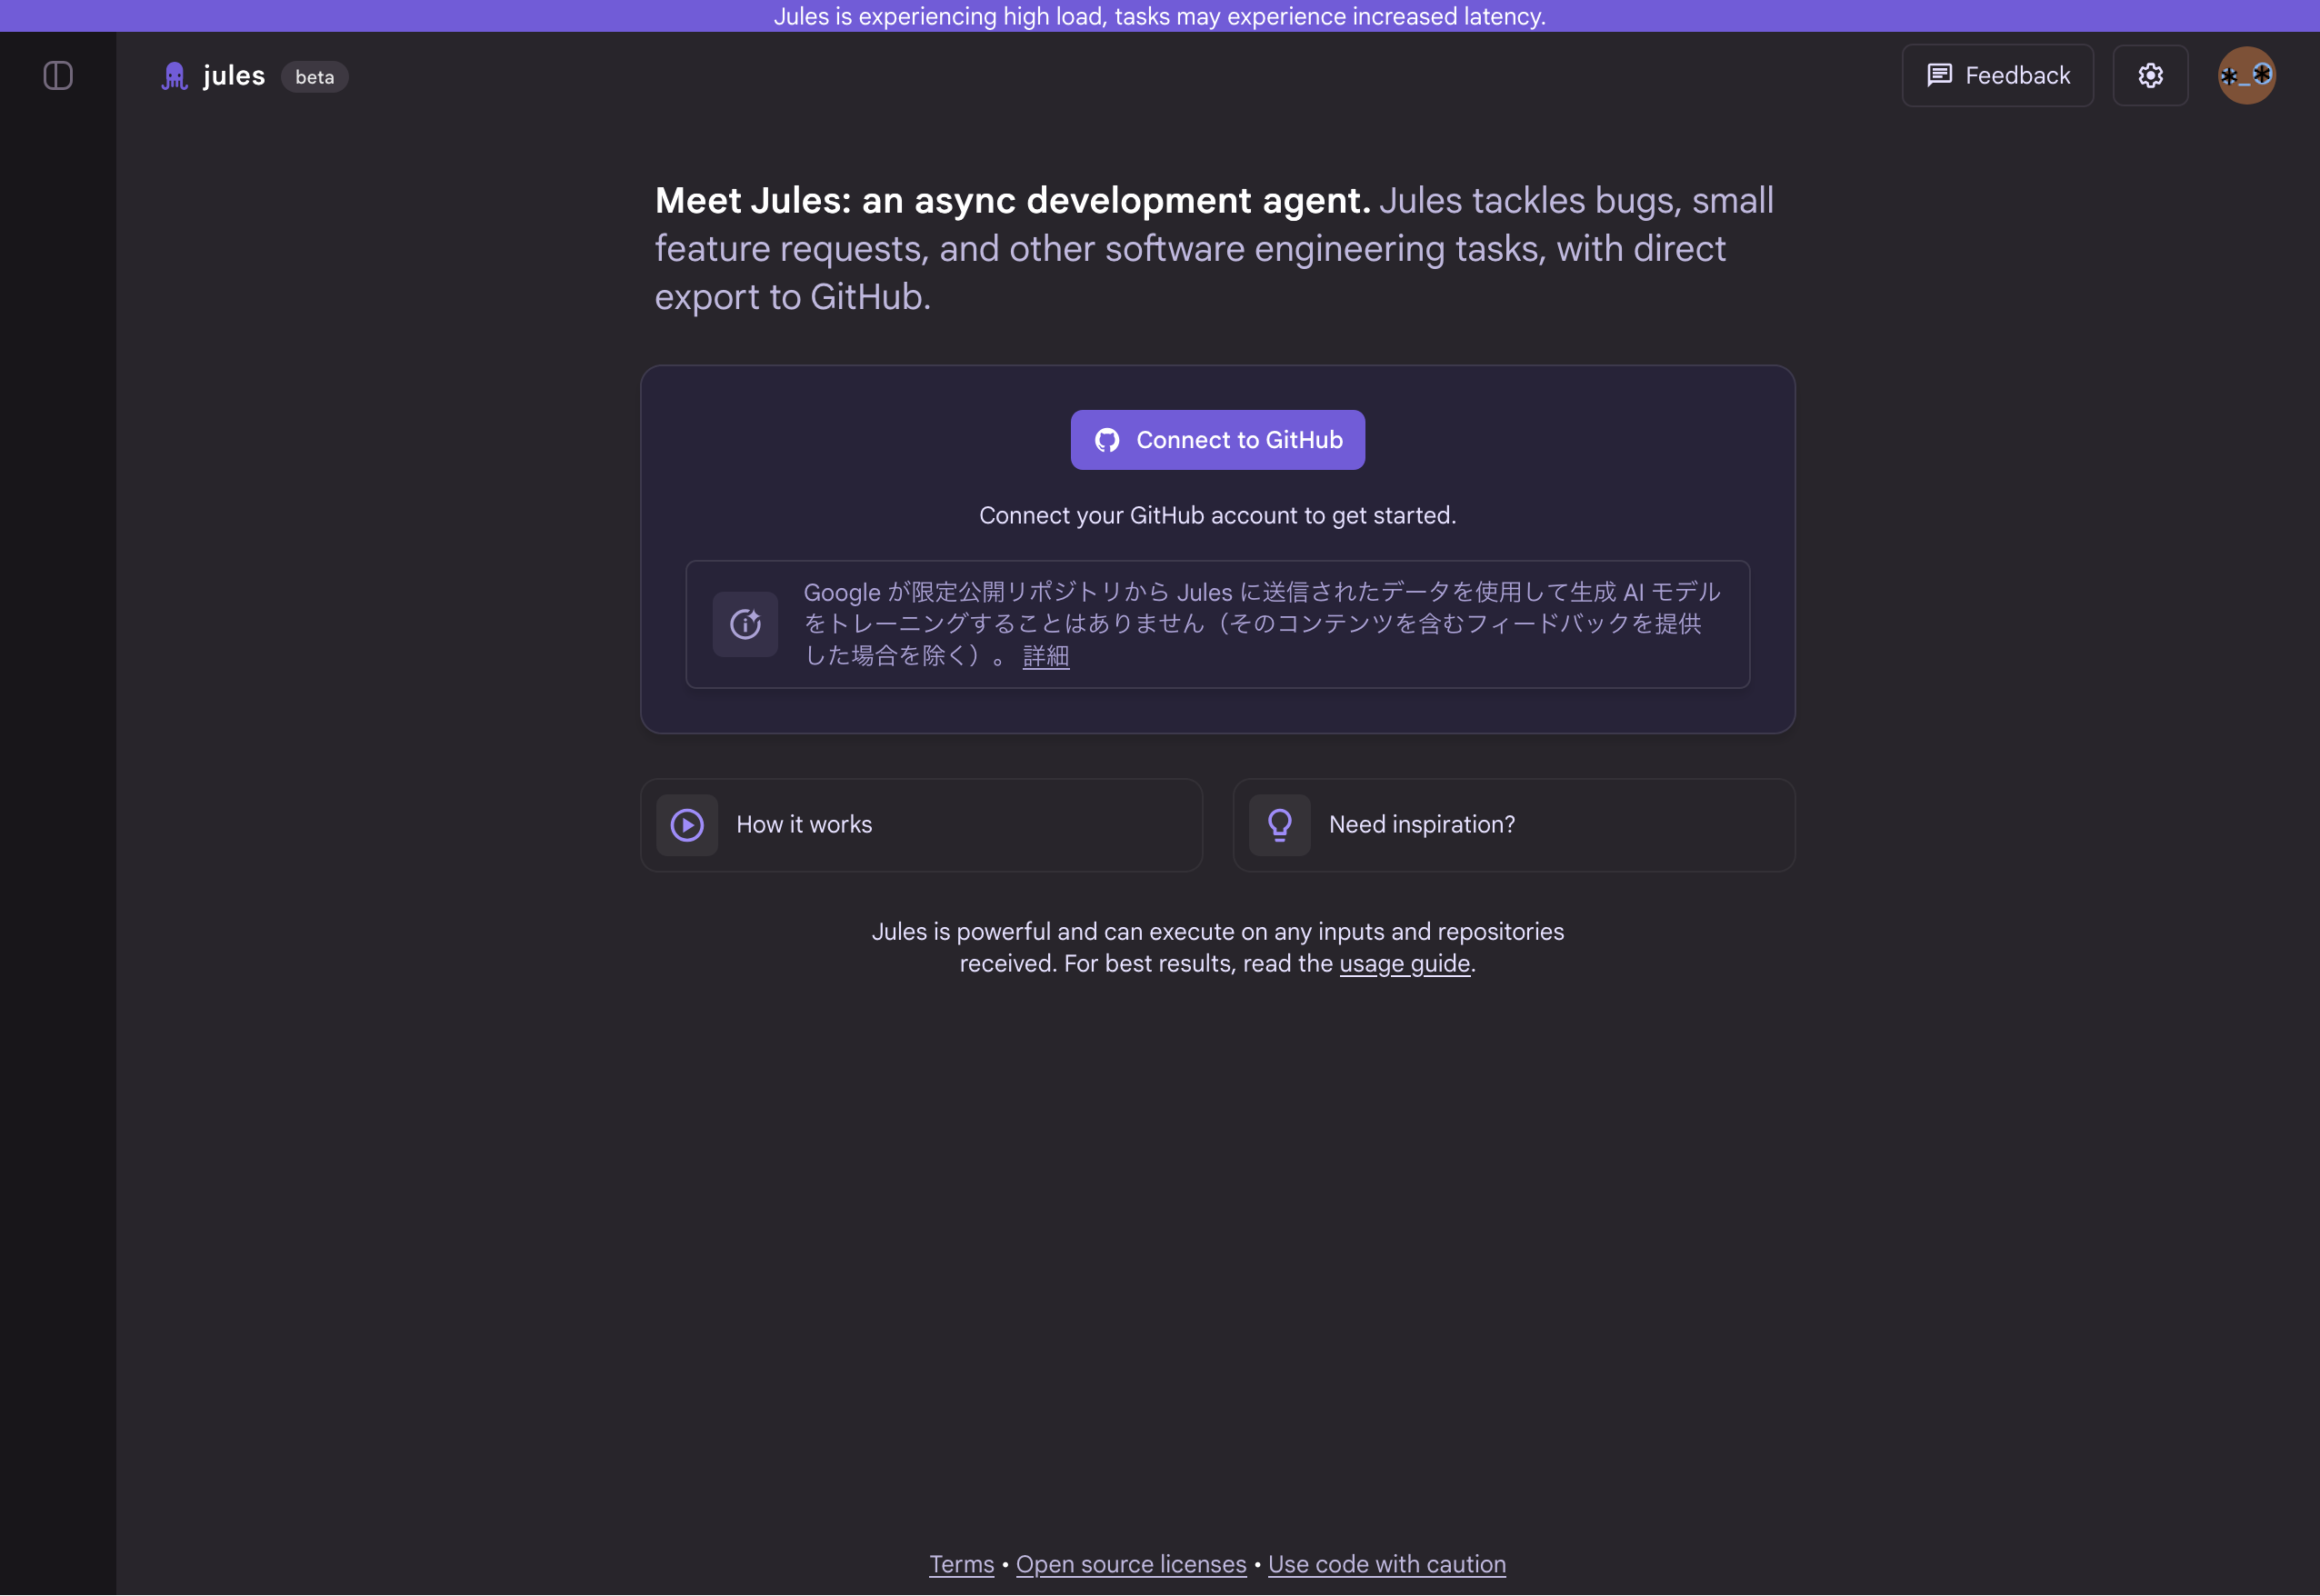Open the Feedback button
Screen dimensions: 2320x1596
tap(1997, 76)
